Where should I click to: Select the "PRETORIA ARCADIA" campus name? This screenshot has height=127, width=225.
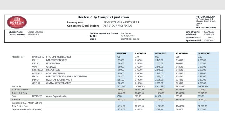205,17
